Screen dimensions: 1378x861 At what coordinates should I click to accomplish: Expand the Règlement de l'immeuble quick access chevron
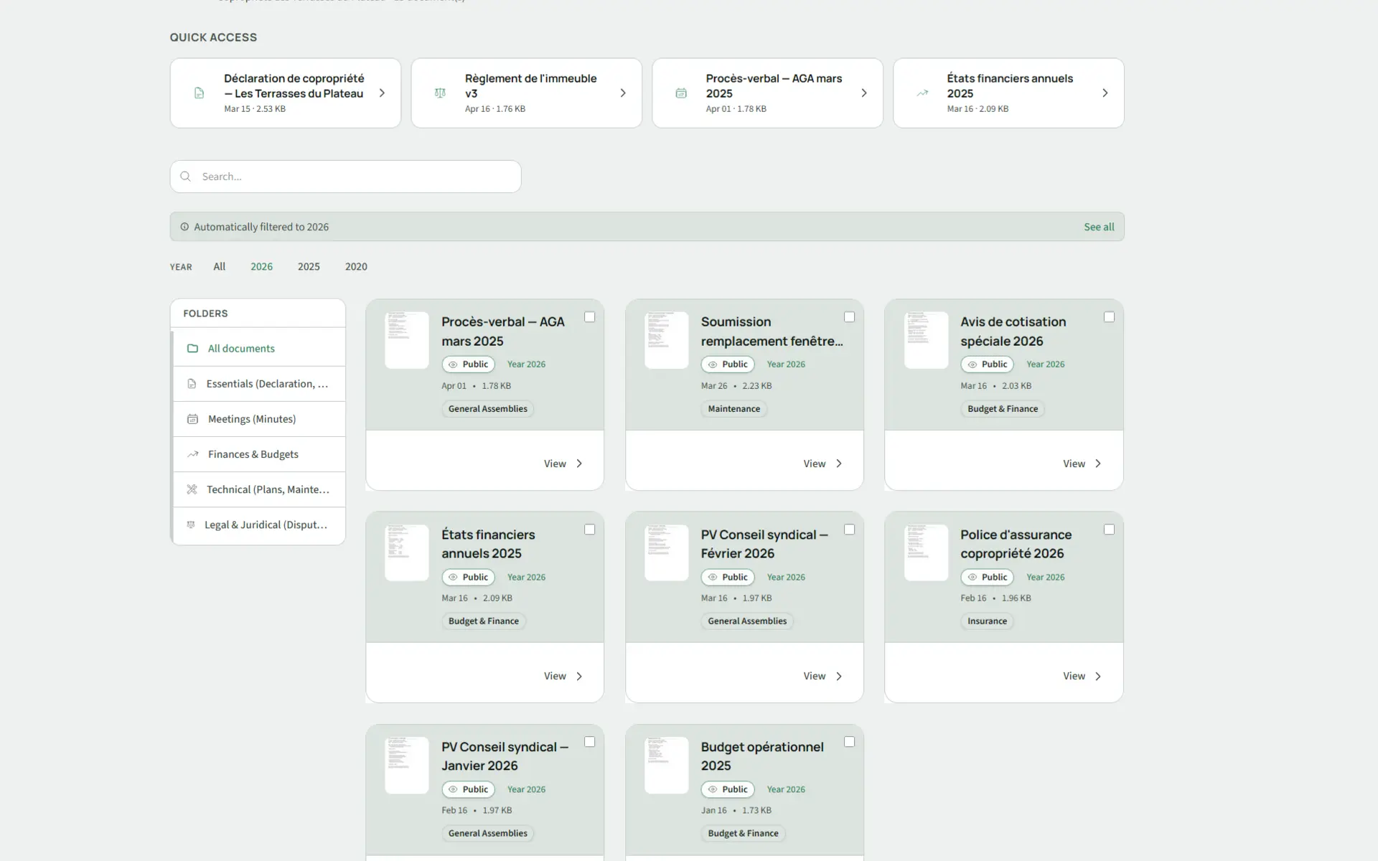(622, 93)
